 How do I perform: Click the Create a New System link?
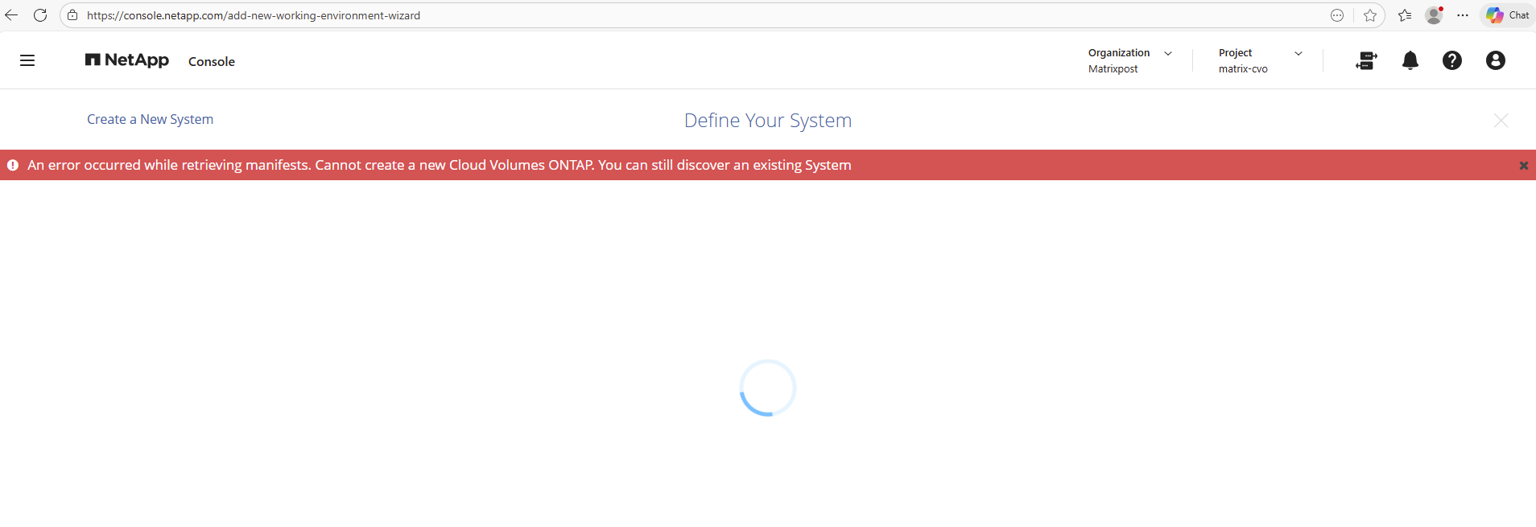coord(150,119)
